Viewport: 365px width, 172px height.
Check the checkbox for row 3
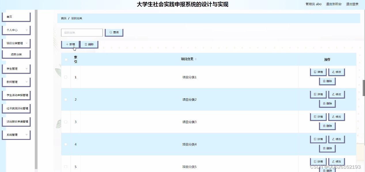coord(66,122)
